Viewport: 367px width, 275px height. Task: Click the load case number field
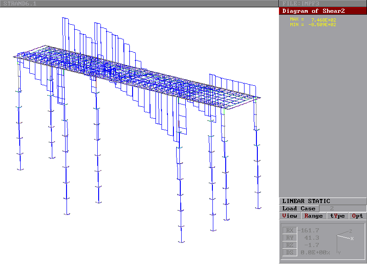click(x=332, y=209)
